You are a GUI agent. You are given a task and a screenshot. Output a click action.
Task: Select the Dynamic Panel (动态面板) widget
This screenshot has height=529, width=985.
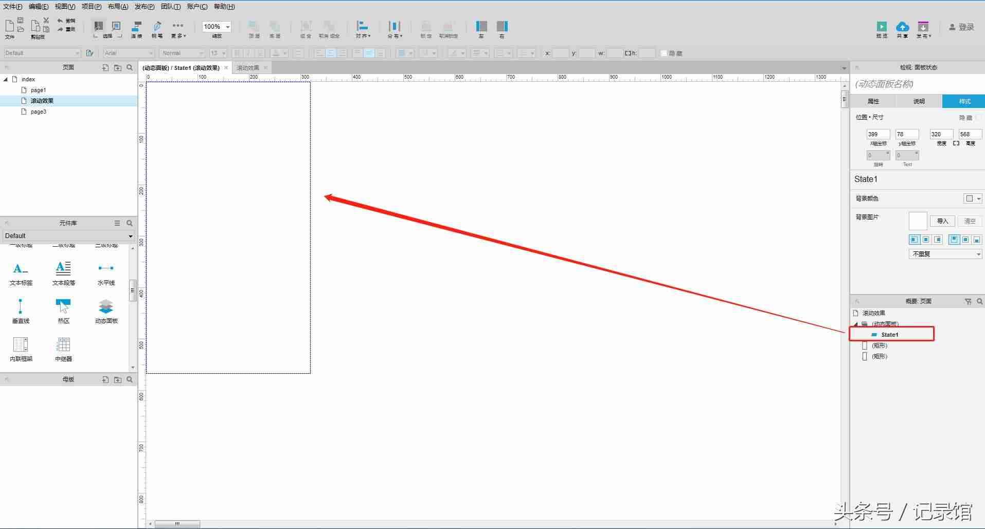(x=106, y=311)
